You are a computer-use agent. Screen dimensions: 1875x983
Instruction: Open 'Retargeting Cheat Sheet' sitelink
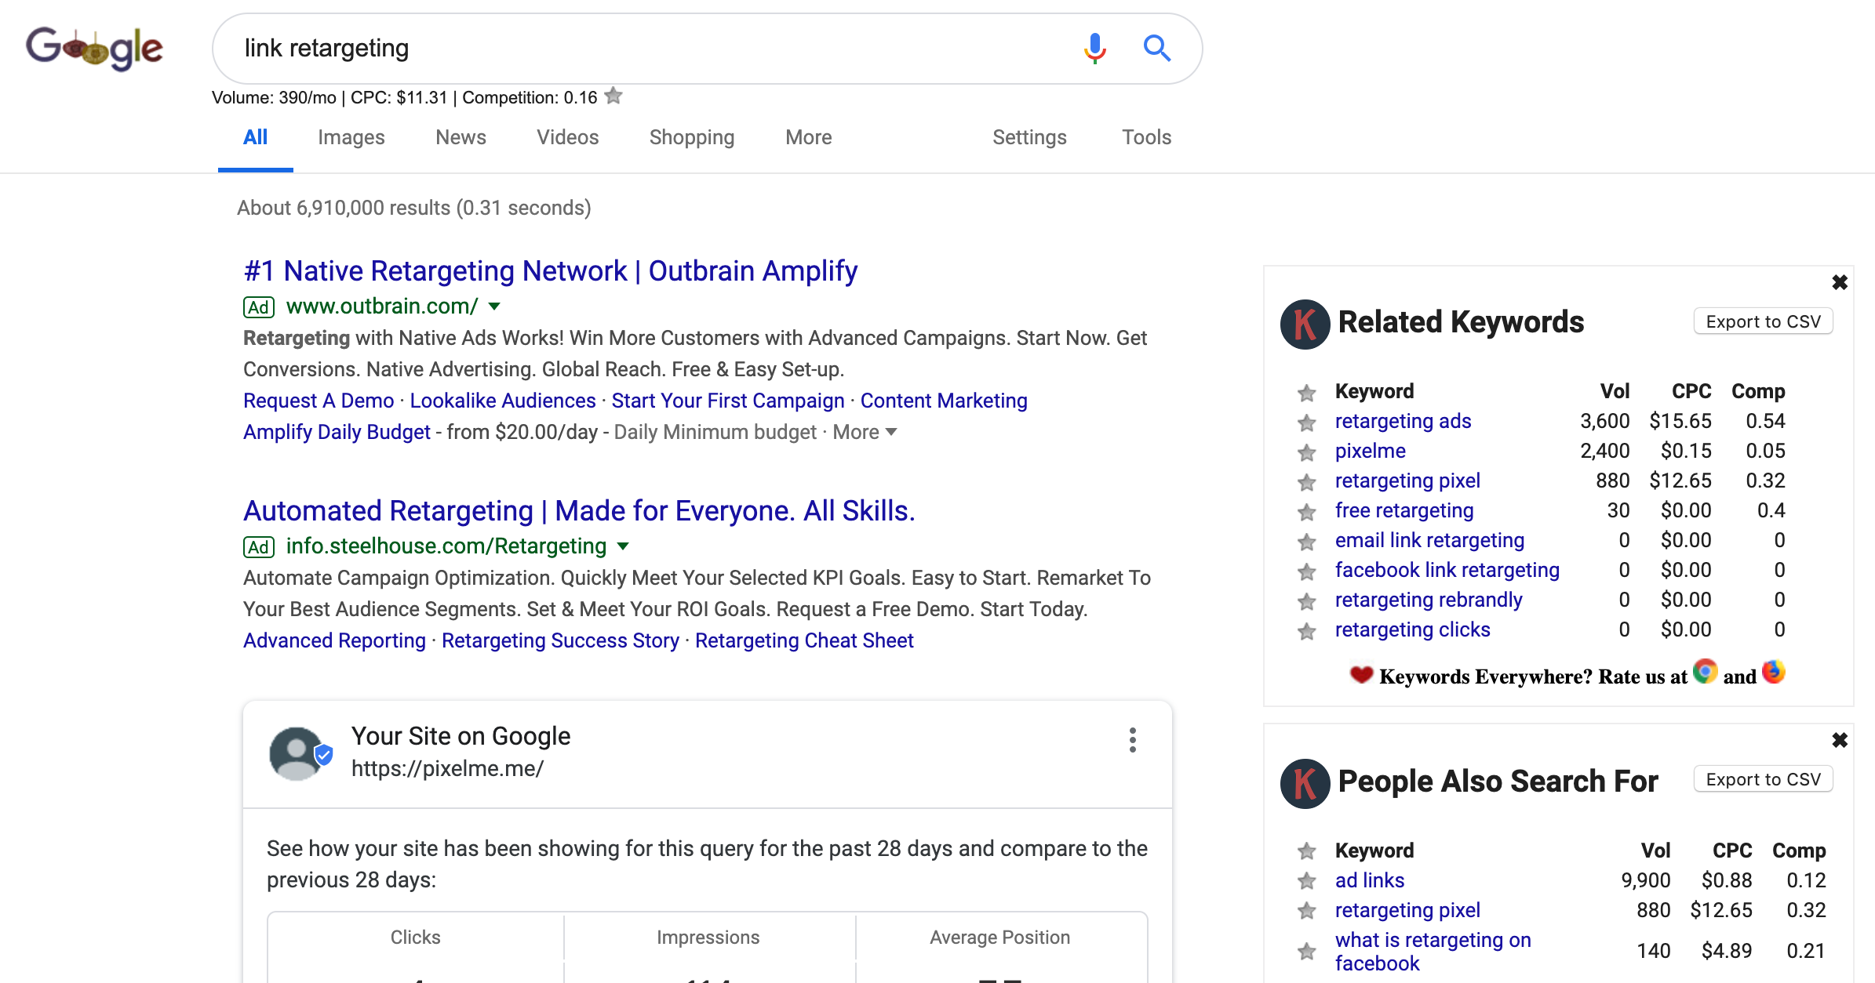(x=804, y=640)
